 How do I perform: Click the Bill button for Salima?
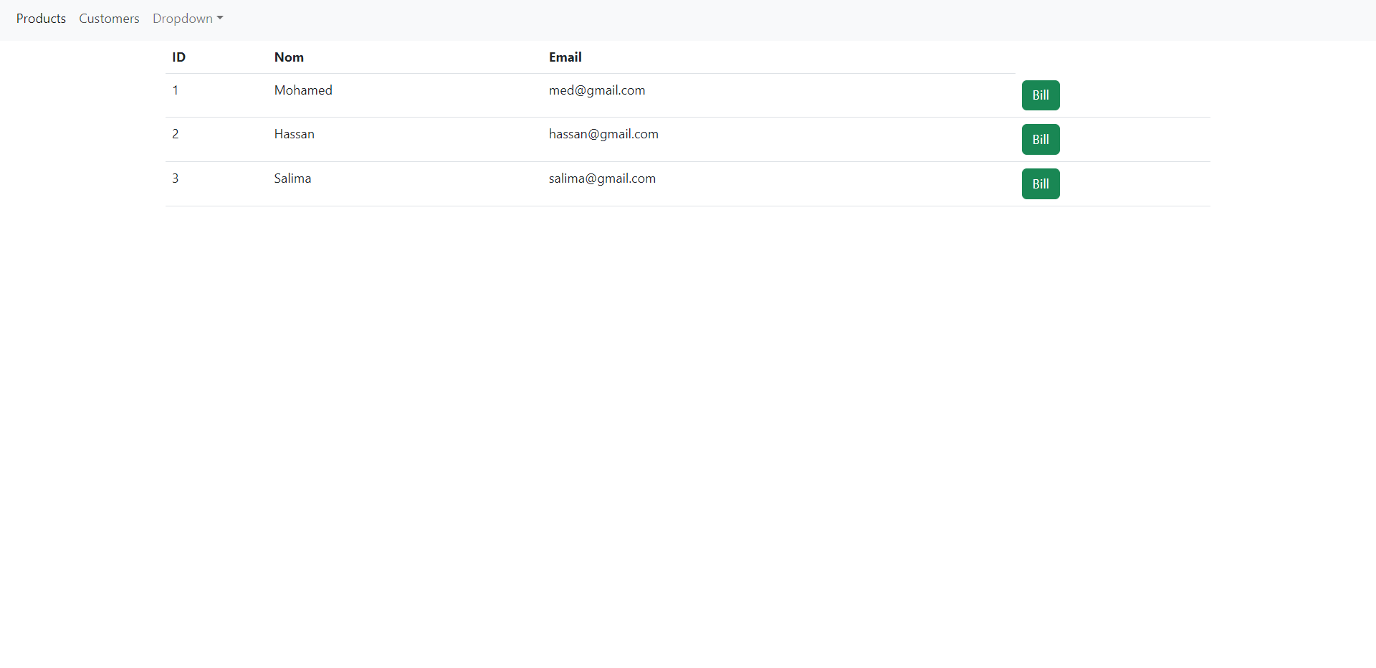(1041, 183)
